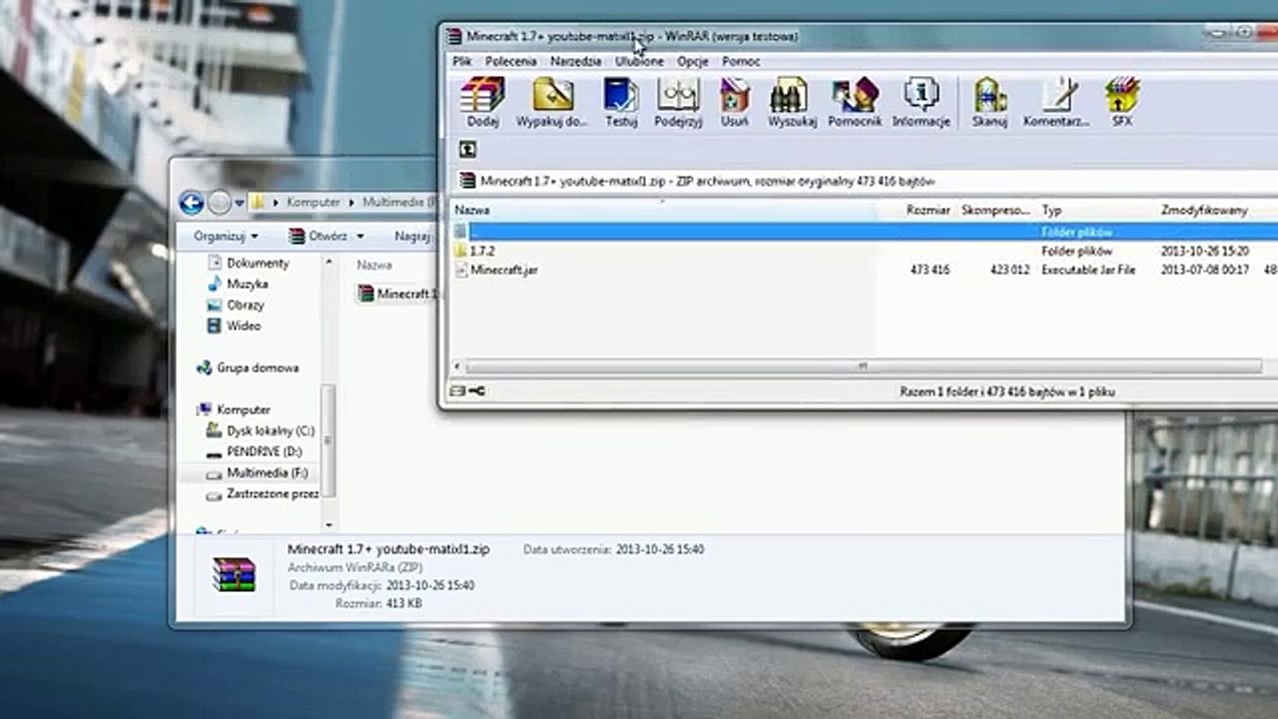This screenshot has width=1278, height=719.
Task: Open Dysk lokalny (C:) drive
Action: click(270, 430)
